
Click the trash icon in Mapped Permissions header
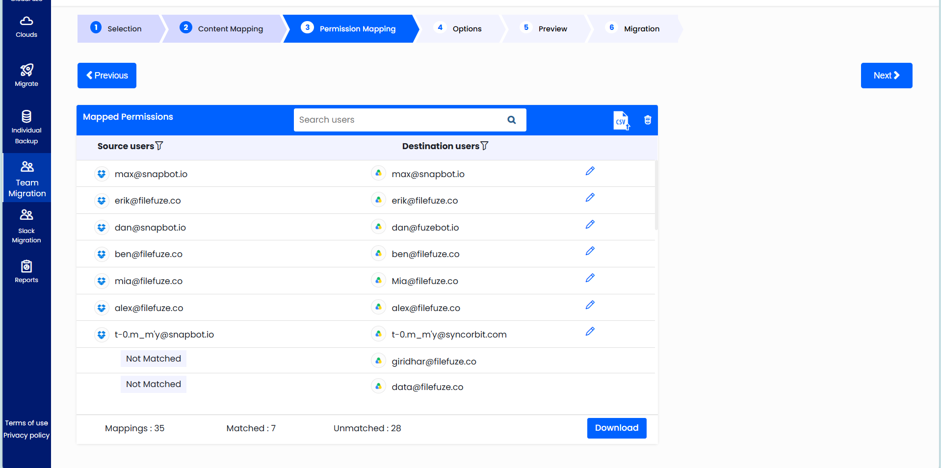(648, 120)
